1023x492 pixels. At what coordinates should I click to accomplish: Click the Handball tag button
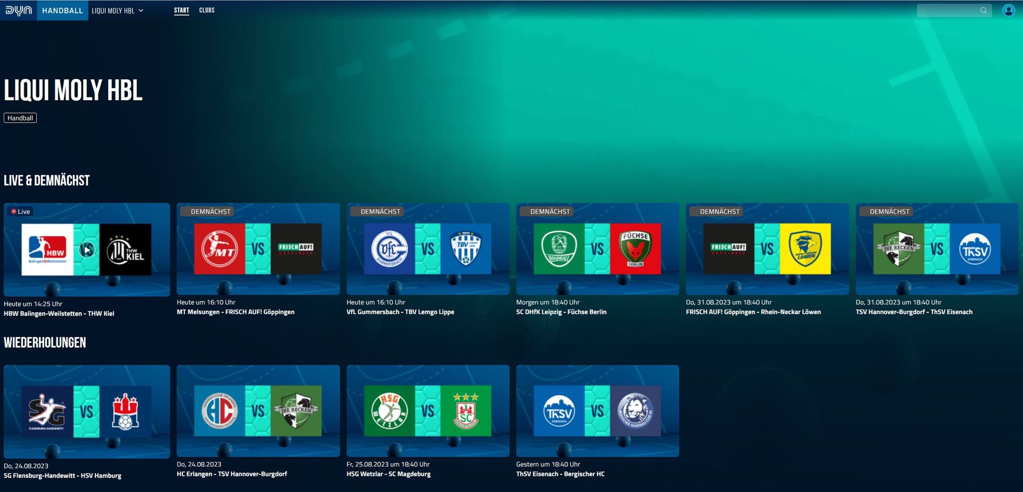[x=20, y=118]
